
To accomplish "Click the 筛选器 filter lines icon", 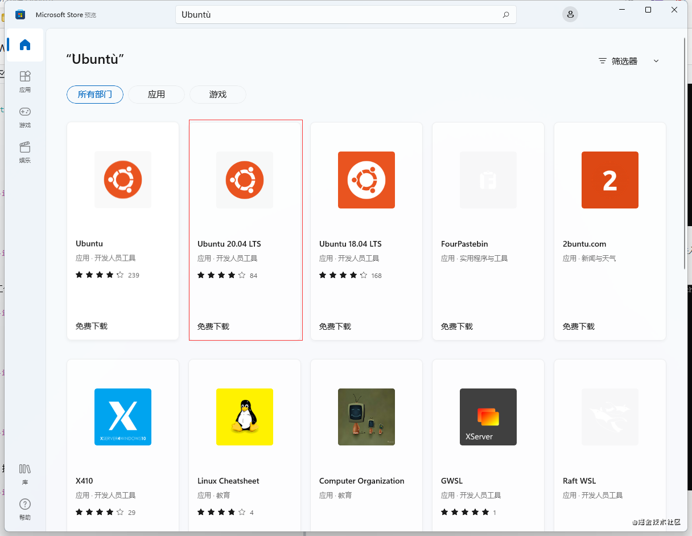I will click(603, 61).
